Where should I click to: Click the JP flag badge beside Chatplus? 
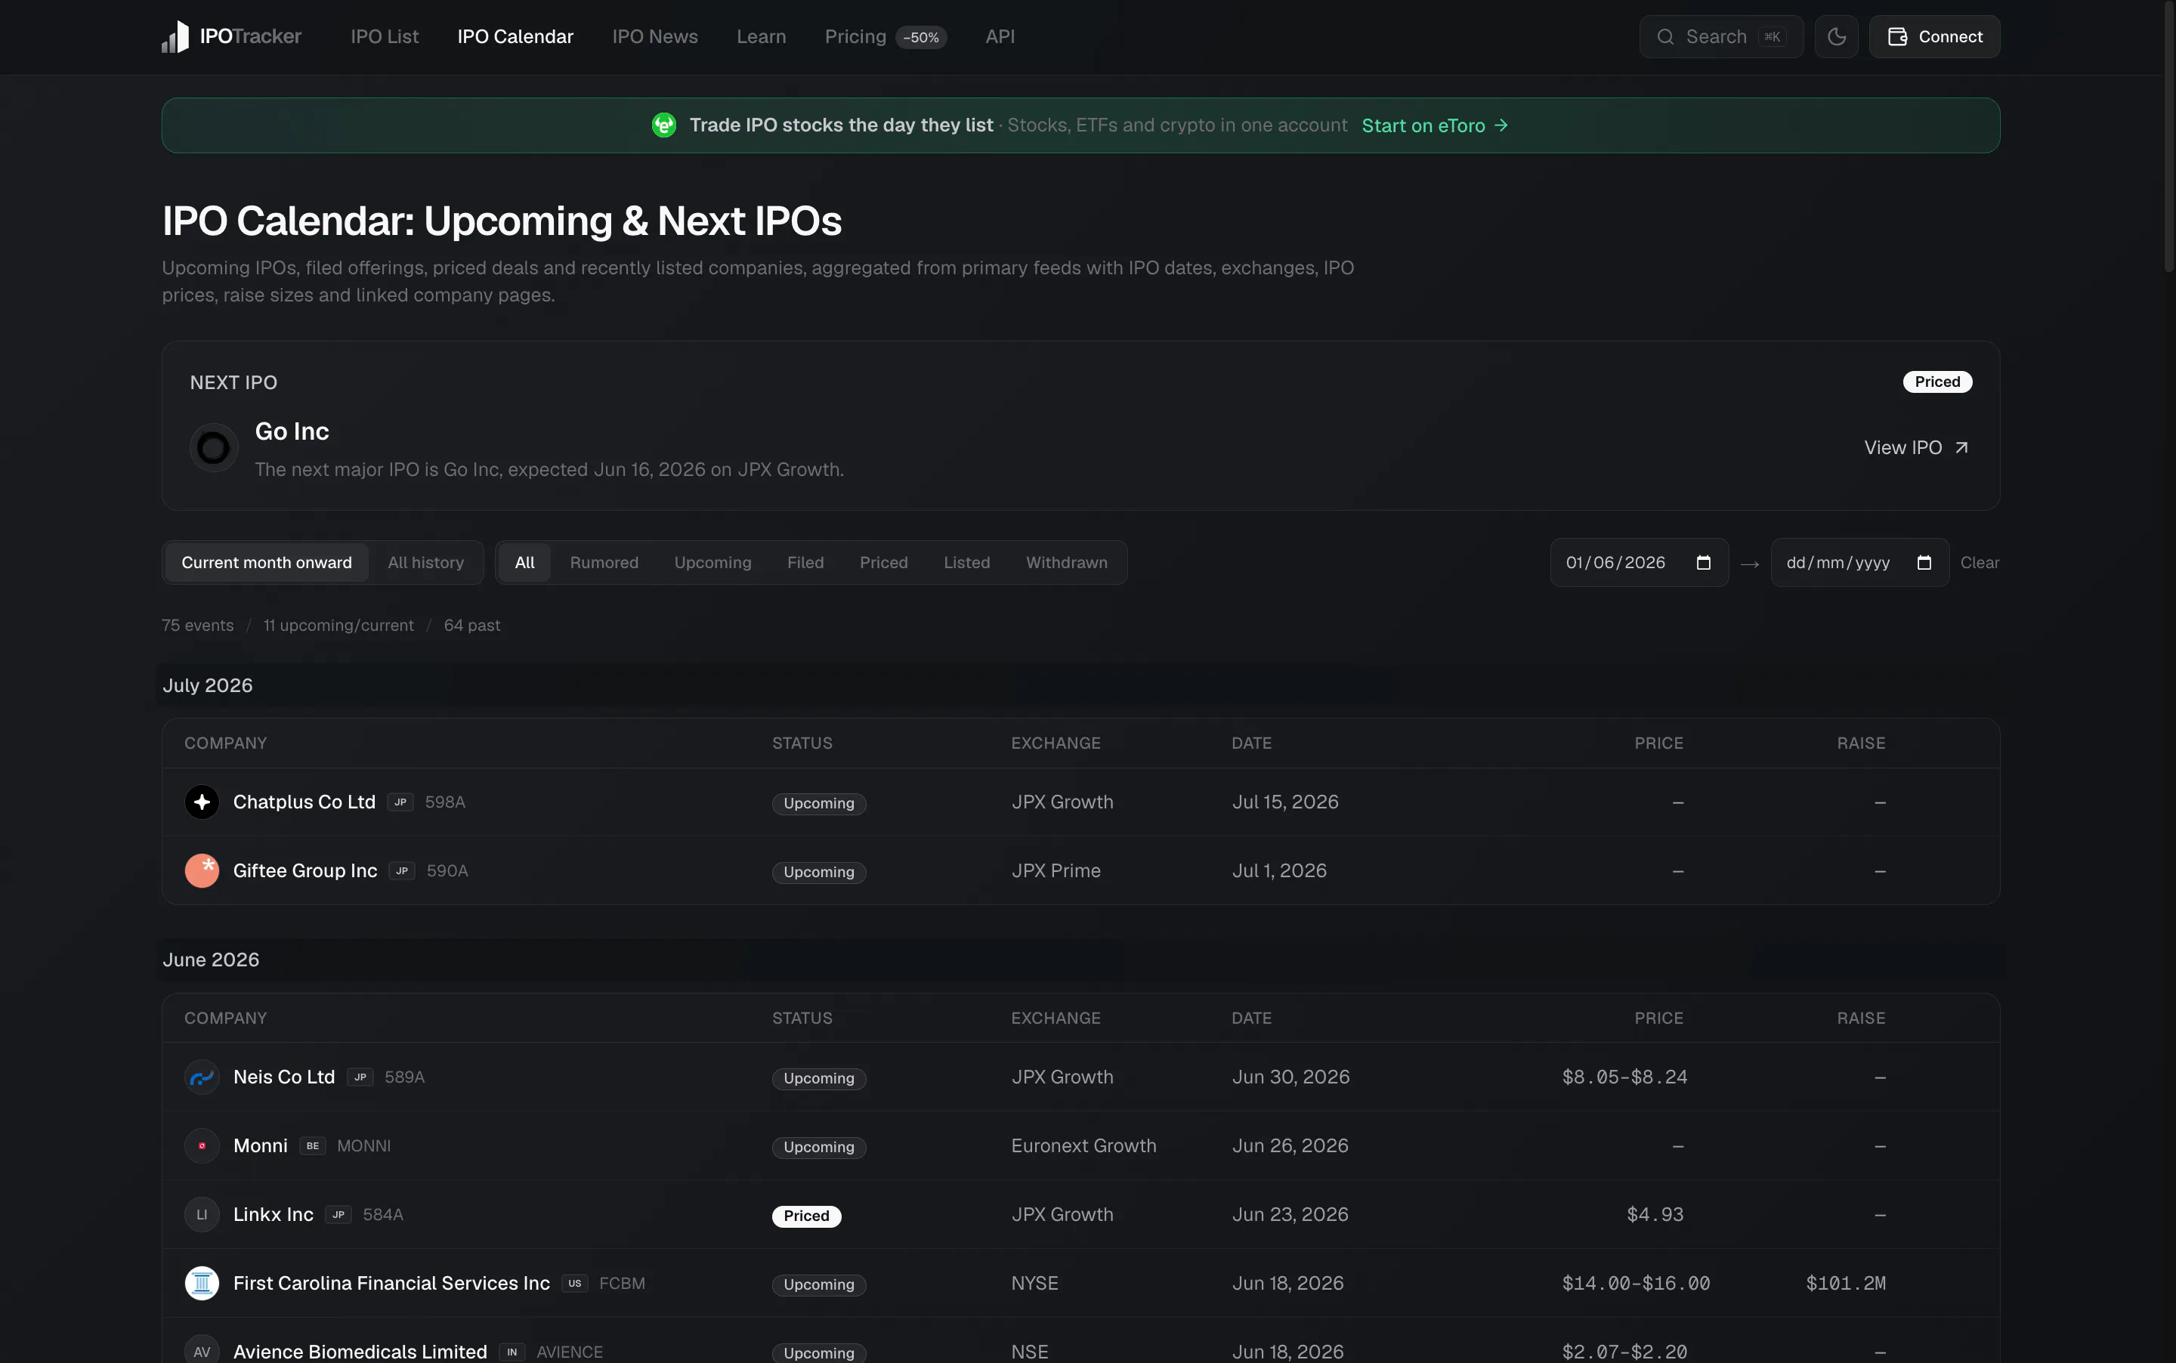pos(400,802)
